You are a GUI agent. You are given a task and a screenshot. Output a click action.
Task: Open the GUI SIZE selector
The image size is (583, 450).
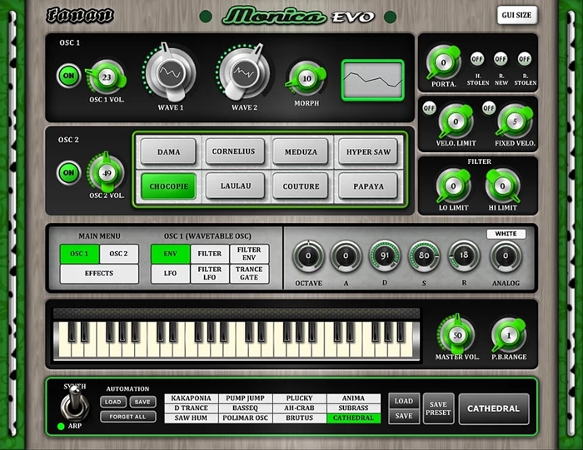tap(517, 15)
